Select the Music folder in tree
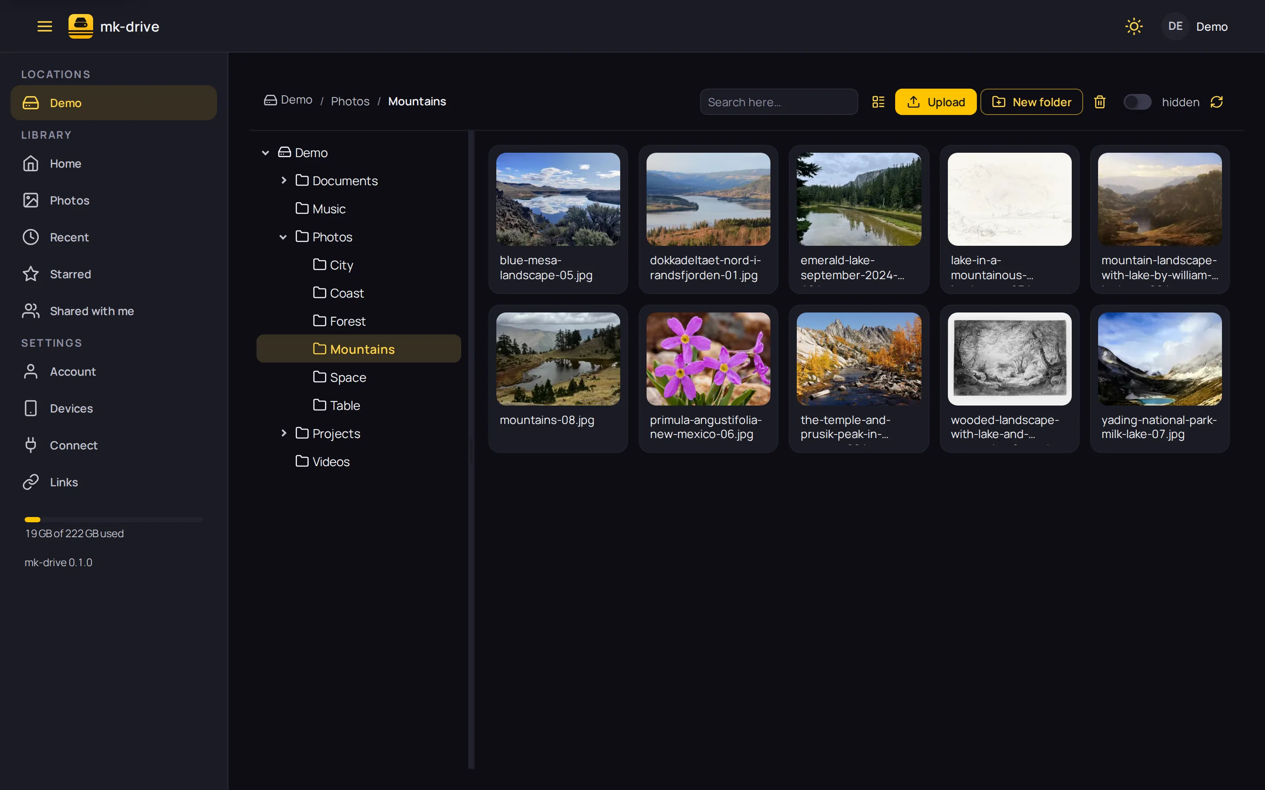 pyautogui.click(x=358, y=208)
